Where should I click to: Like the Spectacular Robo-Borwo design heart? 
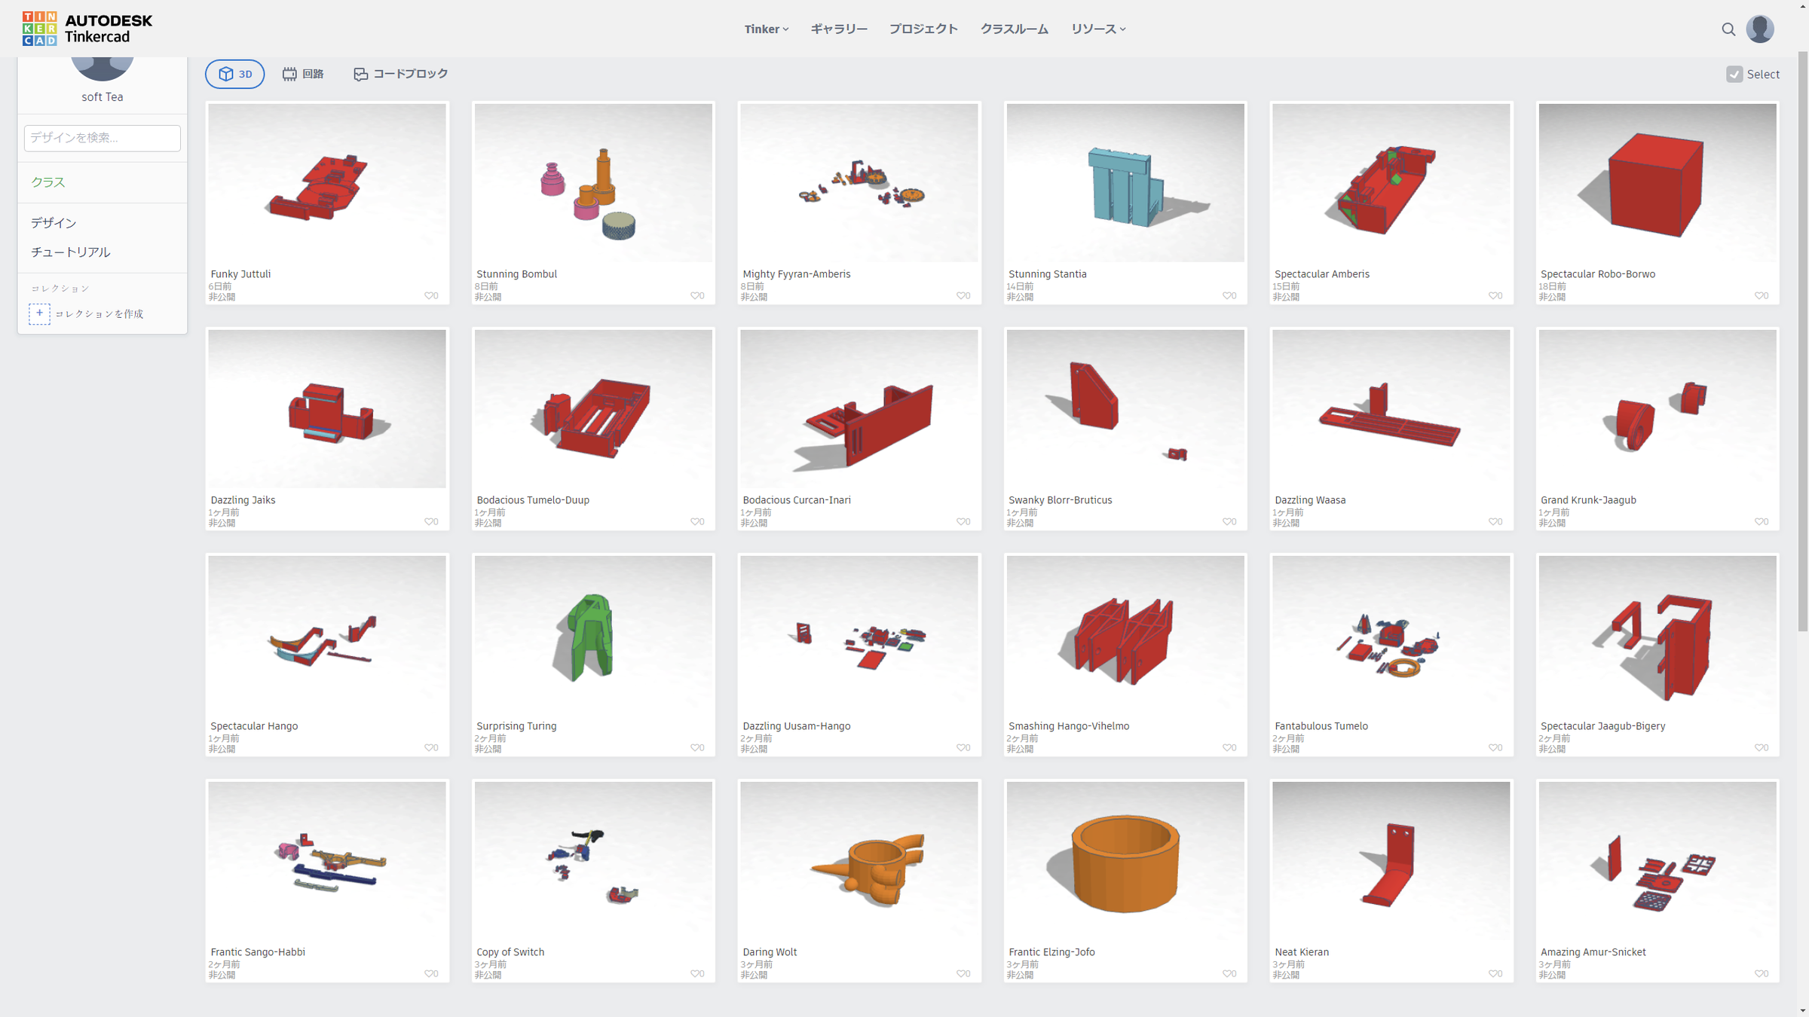coord(1758,295)
